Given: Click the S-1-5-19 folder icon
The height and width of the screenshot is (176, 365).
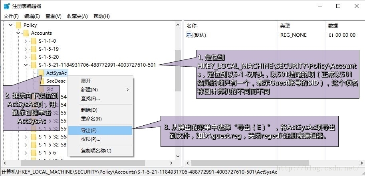Looking at the screenshot, I should pyautogui.click(x=34, y=49).
